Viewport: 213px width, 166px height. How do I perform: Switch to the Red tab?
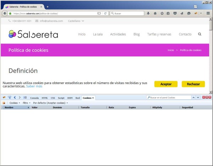pos(77,98)
